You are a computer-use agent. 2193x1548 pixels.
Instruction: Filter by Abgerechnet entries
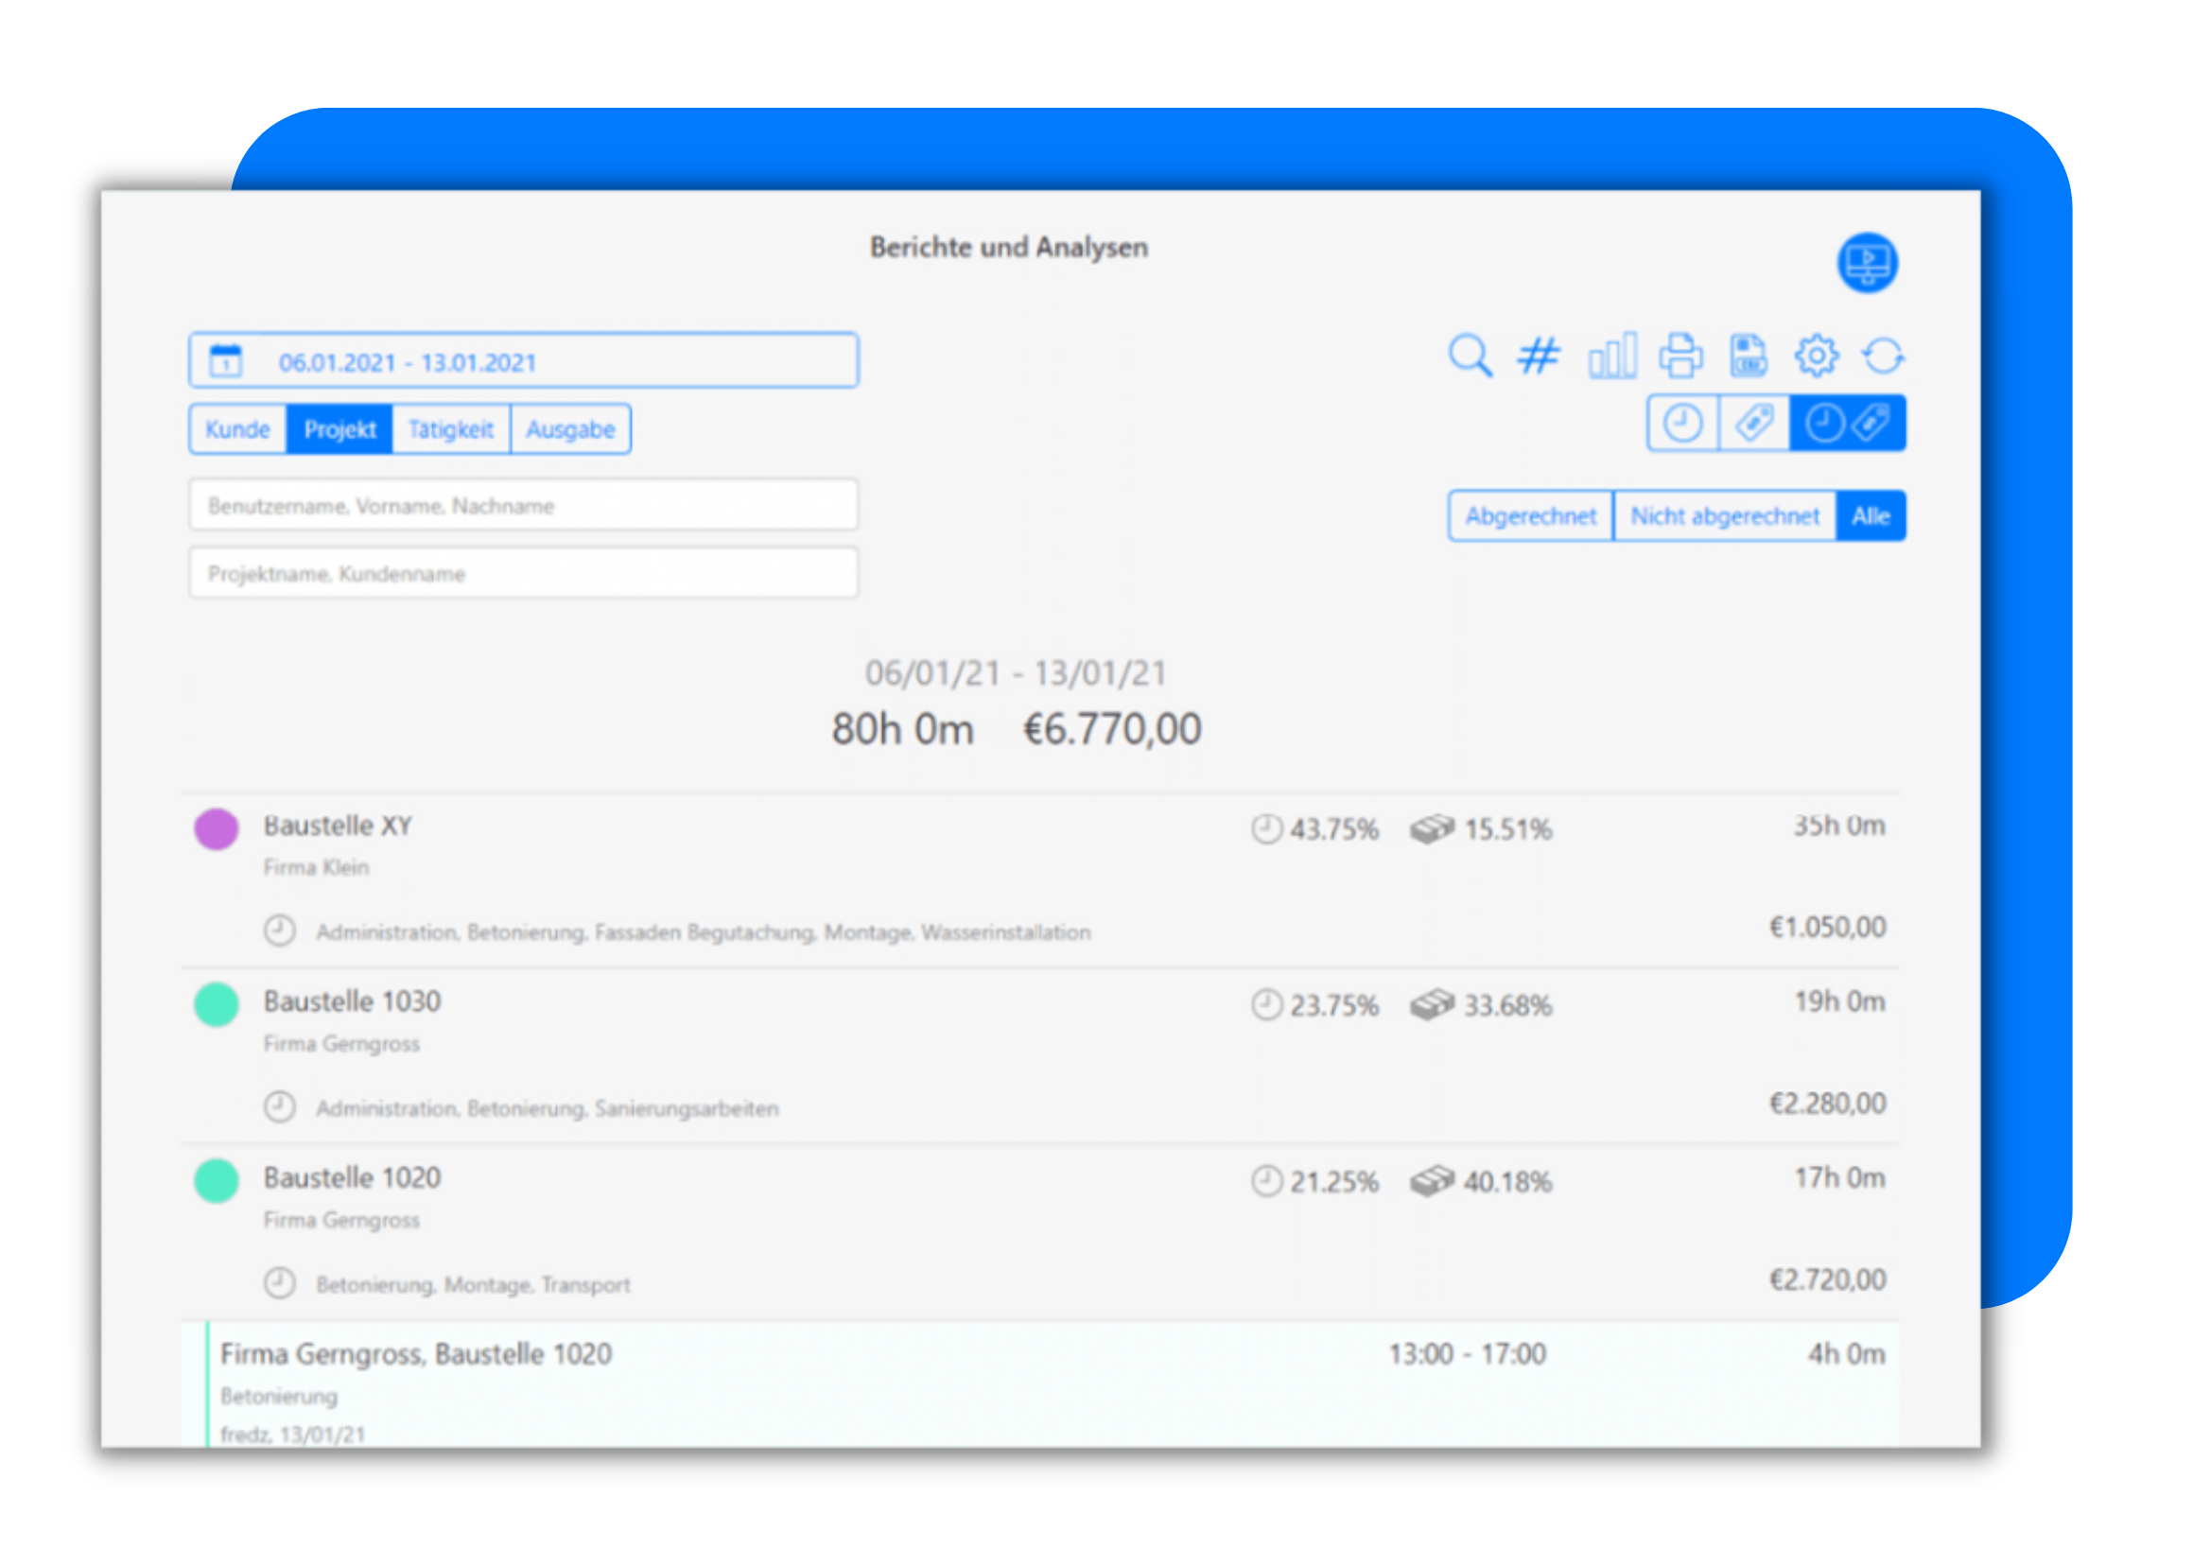(1530, 516)
